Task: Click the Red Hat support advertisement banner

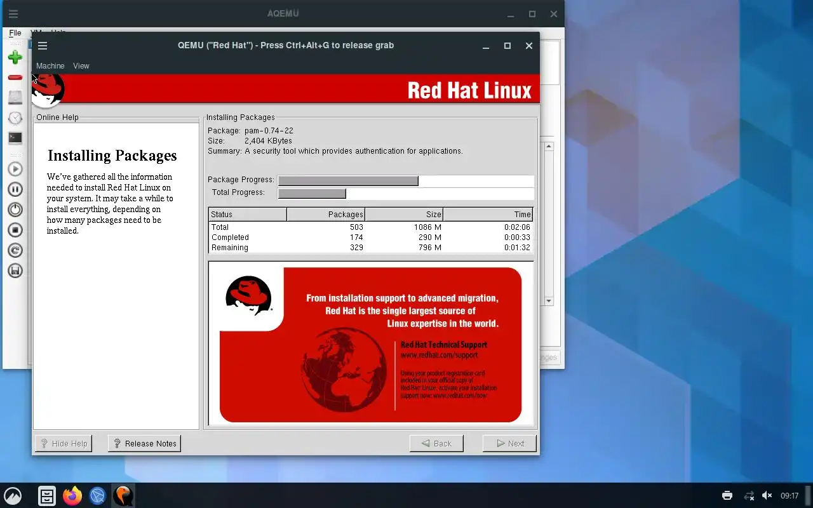Action: [371, 345]
